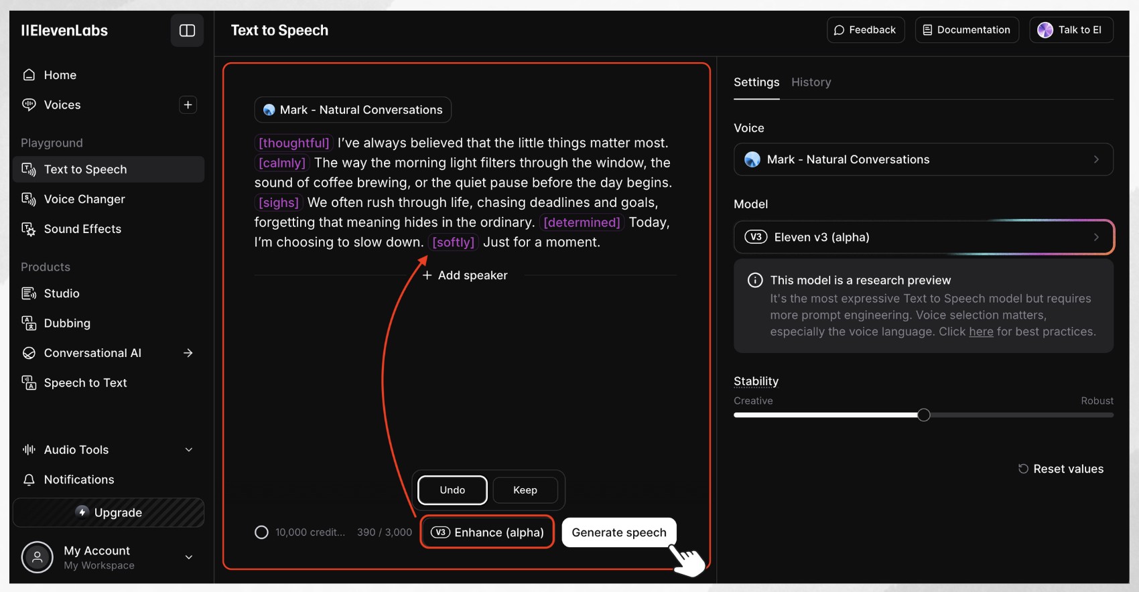Click the Stability slider handle
This screenshot has width=1139, height=592.
924,415
